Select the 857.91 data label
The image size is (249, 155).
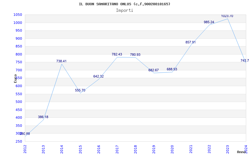click(x=190, y=42)
